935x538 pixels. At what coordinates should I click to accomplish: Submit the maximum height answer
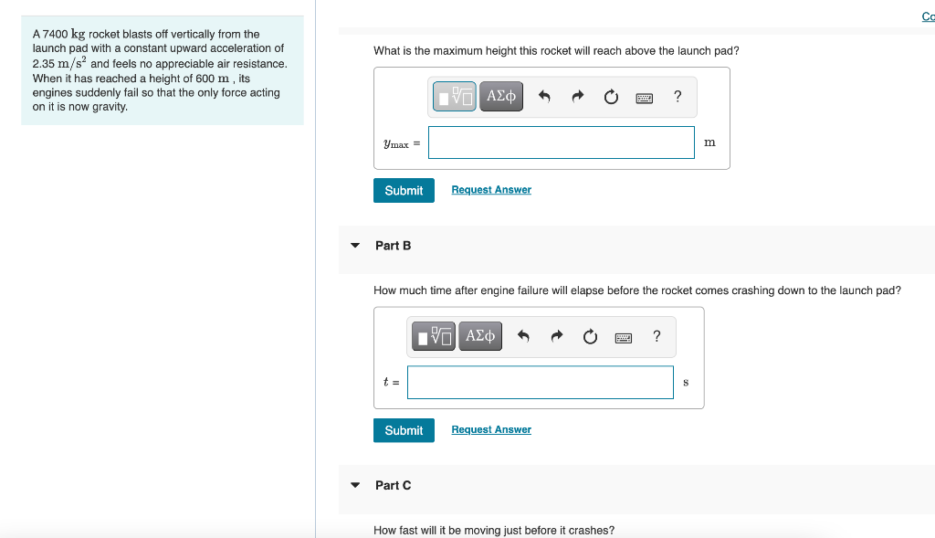click(x=404, y=190)
